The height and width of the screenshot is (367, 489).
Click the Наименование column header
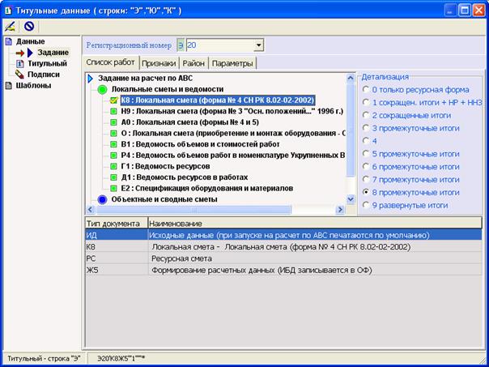(x=315, y=224)
